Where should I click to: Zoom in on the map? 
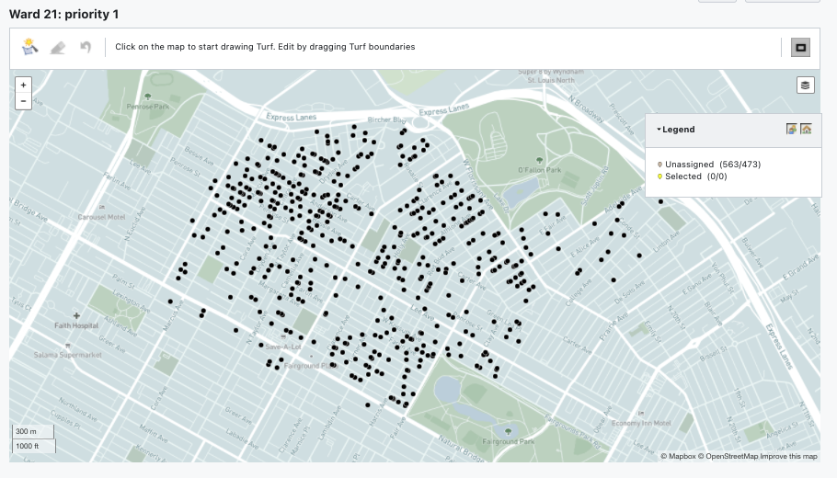(23, 85)
